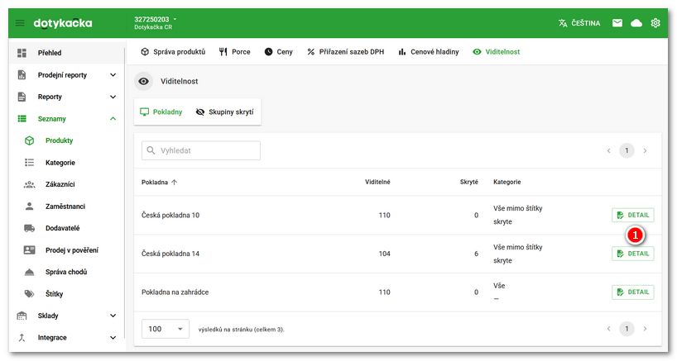
Task: Open Zákazníci in the sidebar
Action: tap(66, 184)
